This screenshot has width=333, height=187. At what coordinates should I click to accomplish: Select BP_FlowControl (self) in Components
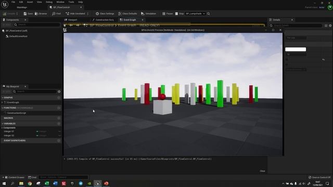click(x=17, y=31)
